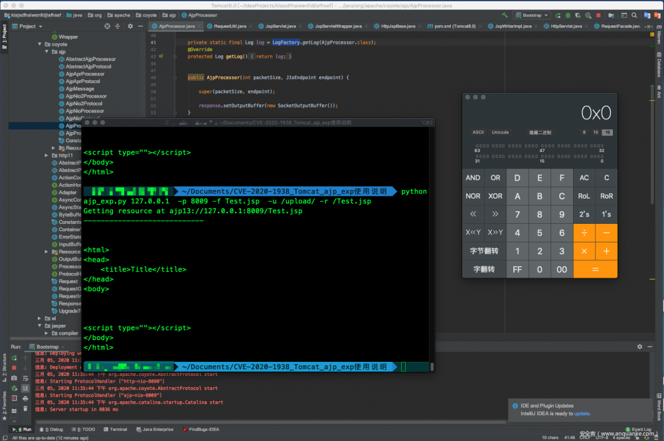Click the Build project hammer icon
The width and height of the screenshot is (664, 441).
pyautogui.click(x=505, y=15)
